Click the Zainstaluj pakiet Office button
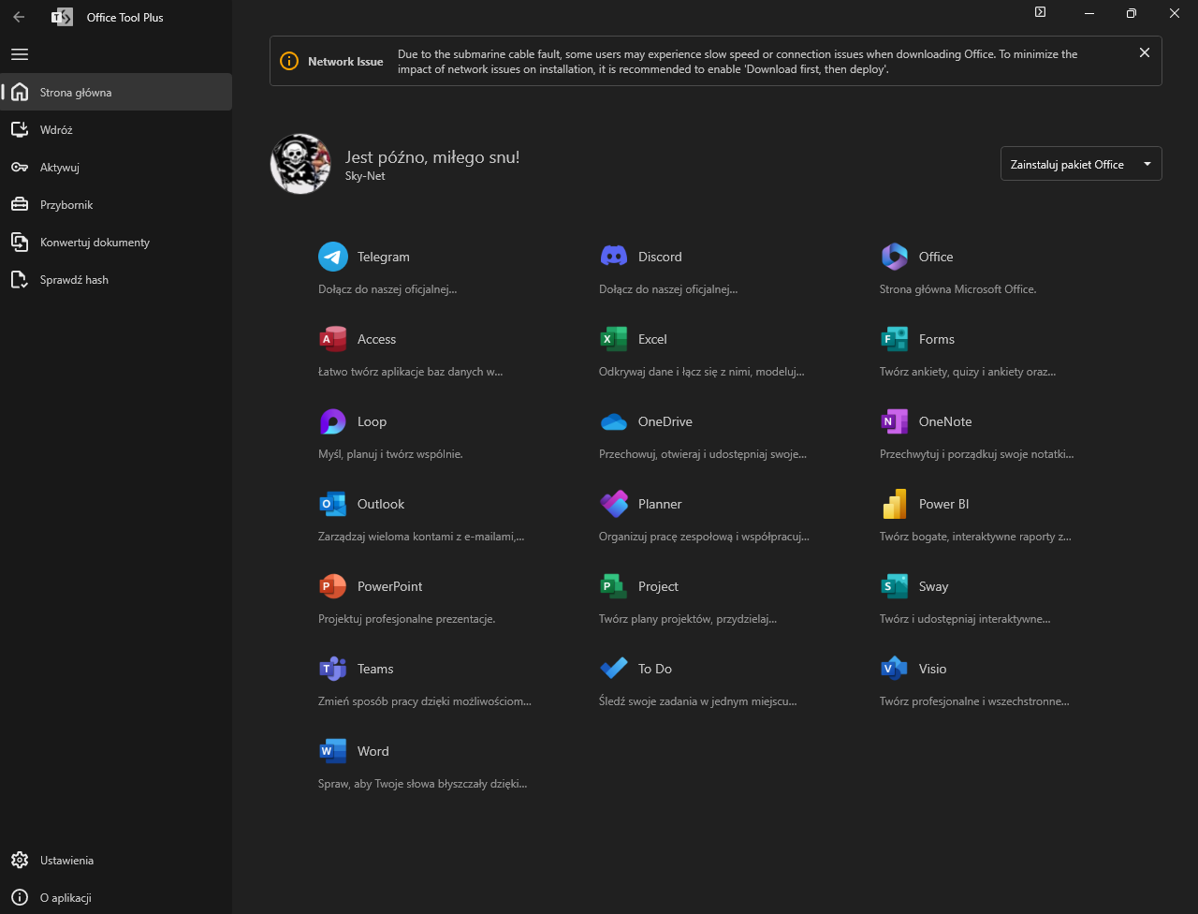Image resolution: width=1198 pixels, height=914 pixels. (x=1081, y=164)
